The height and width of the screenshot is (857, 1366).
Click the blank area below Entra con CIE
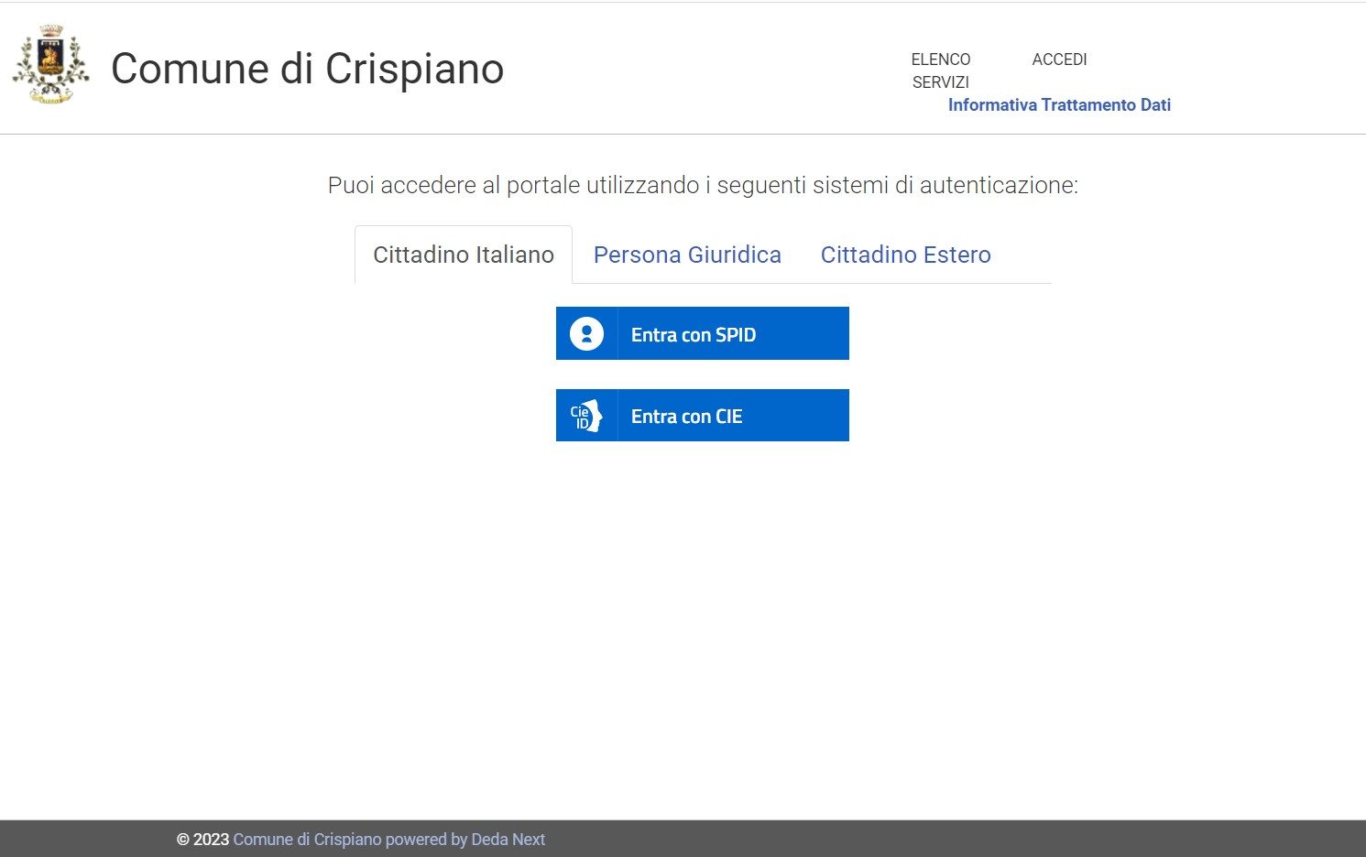point(703,595)
